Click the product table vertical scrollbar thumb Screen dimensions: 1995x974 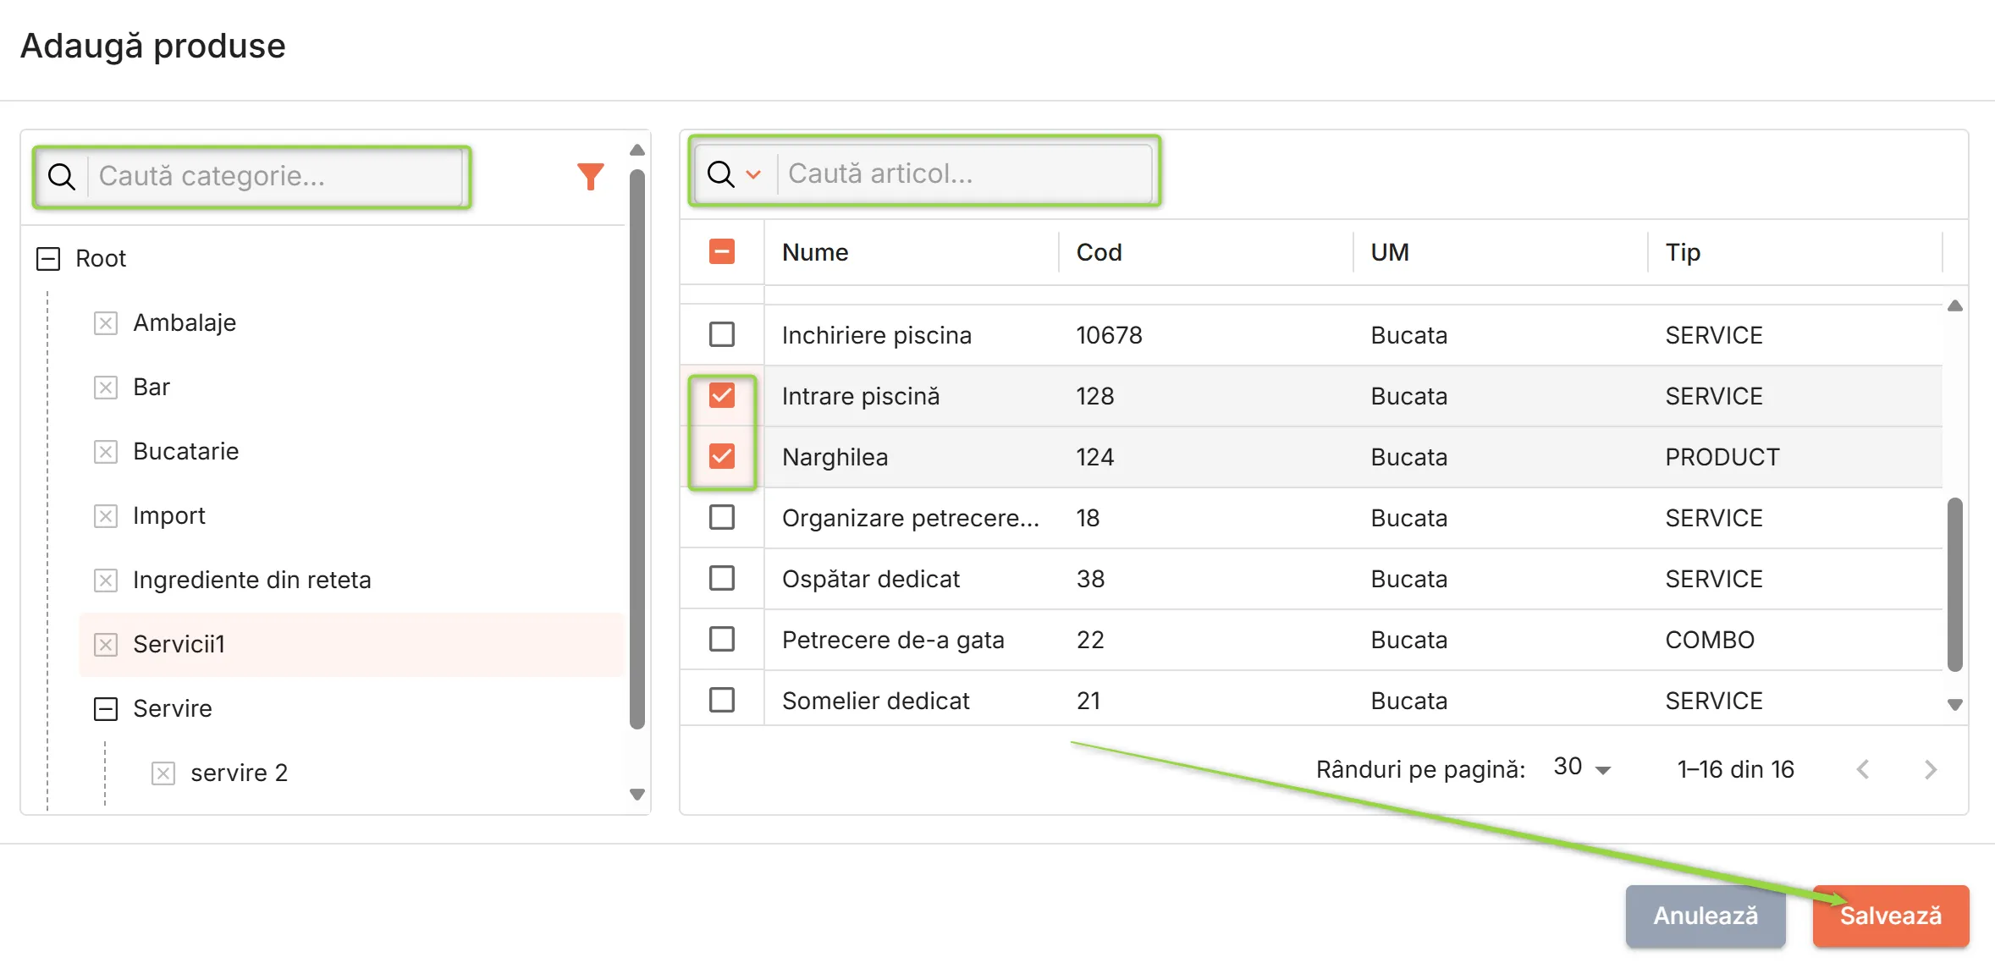pos(1954,584)
